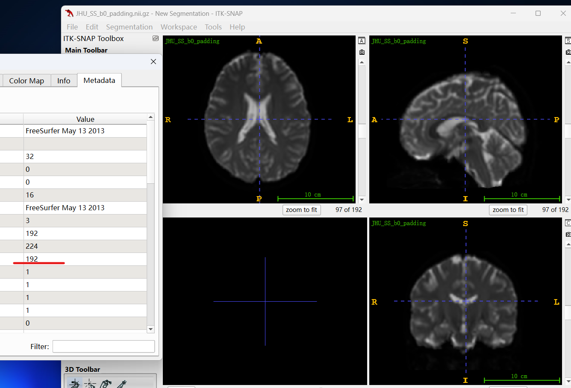Minimize the ITK-SNAP window

tap(513, 13)
